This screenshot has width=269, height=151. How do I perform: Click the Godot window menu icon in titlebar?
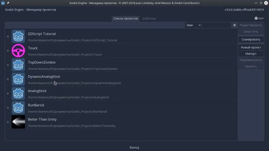coord(3,3)
